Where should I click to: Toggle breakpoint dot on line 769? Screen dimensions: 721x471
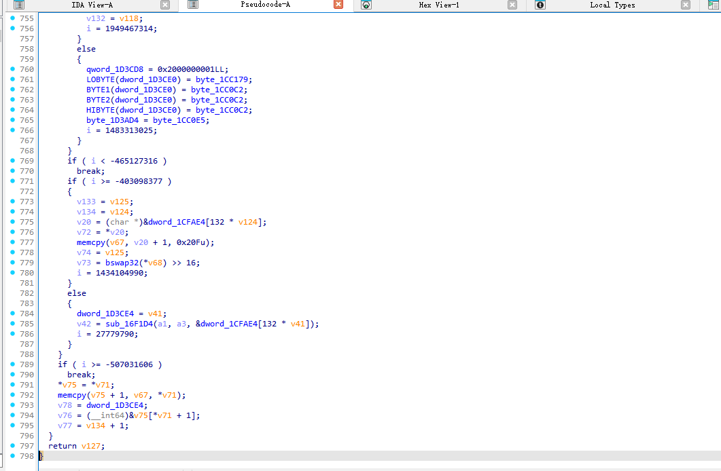12,161
